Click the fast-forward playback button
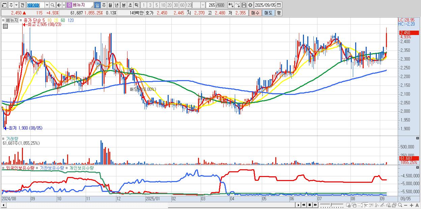 315,205
